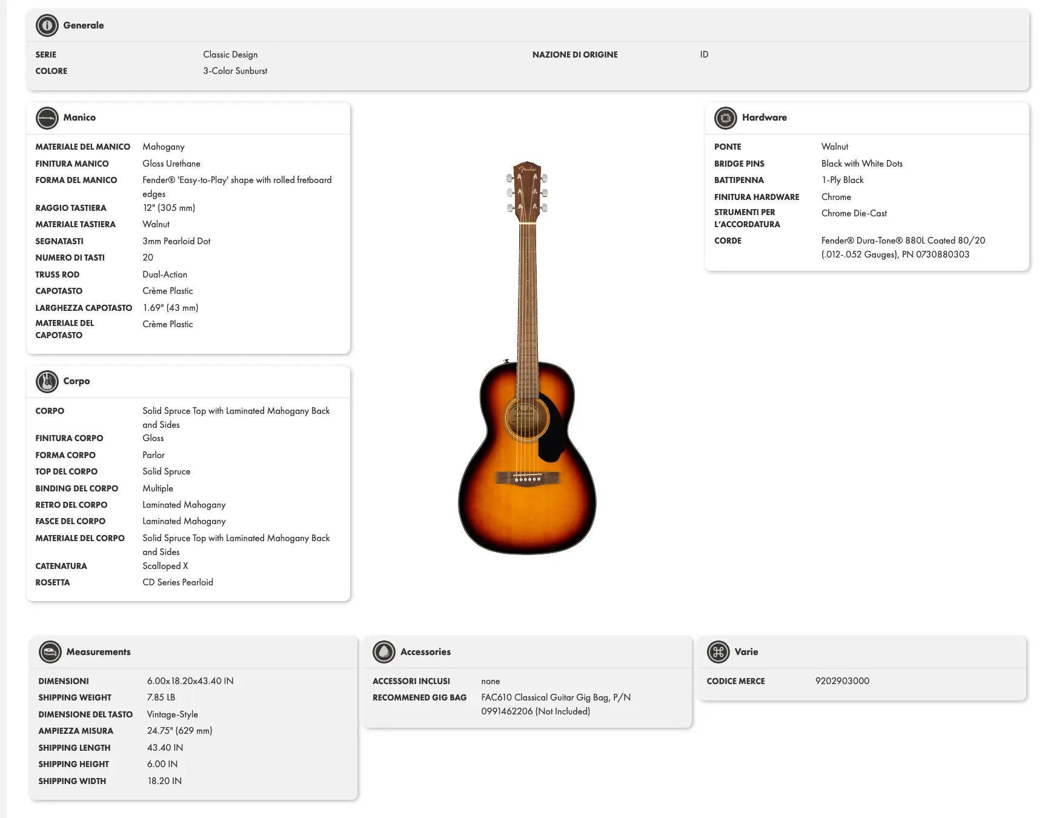1045x818 pixels.
Task: Click the shipping width value '18.20 IN'
Action: tap(164, 781)
